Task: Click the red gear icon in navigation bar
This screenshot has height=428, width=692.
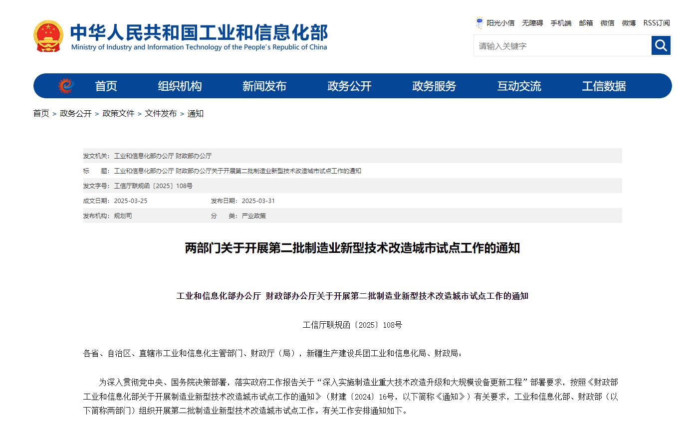Action: (x=66, y=86)
